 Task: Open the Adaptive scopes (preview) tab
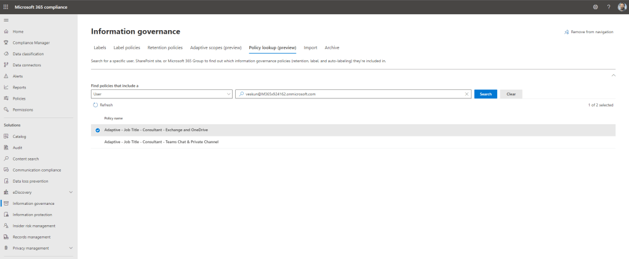215,47
